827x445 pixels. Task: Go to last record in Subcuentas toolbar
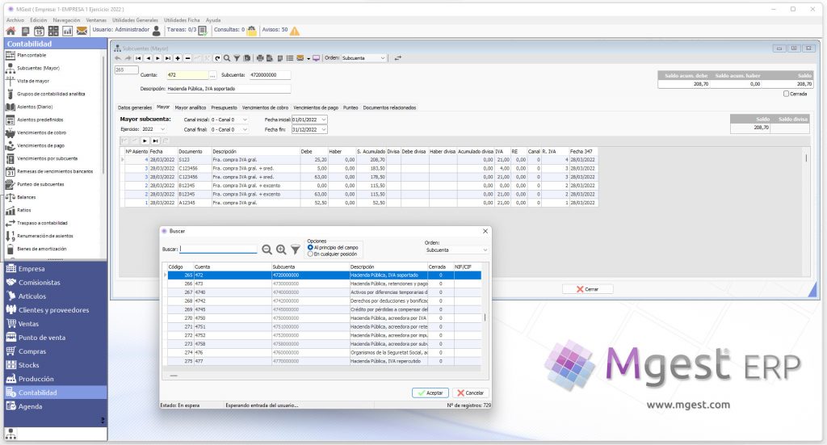168,58
